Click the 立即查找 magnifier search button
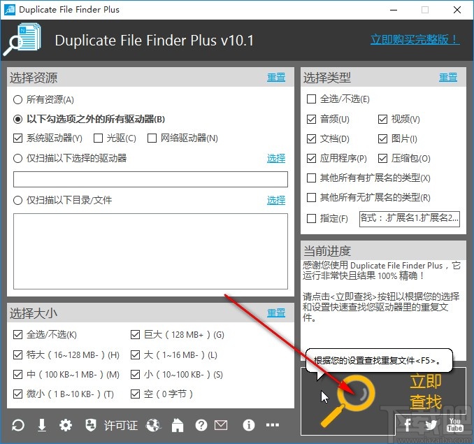The image size is (474, 444). (383, 401)
